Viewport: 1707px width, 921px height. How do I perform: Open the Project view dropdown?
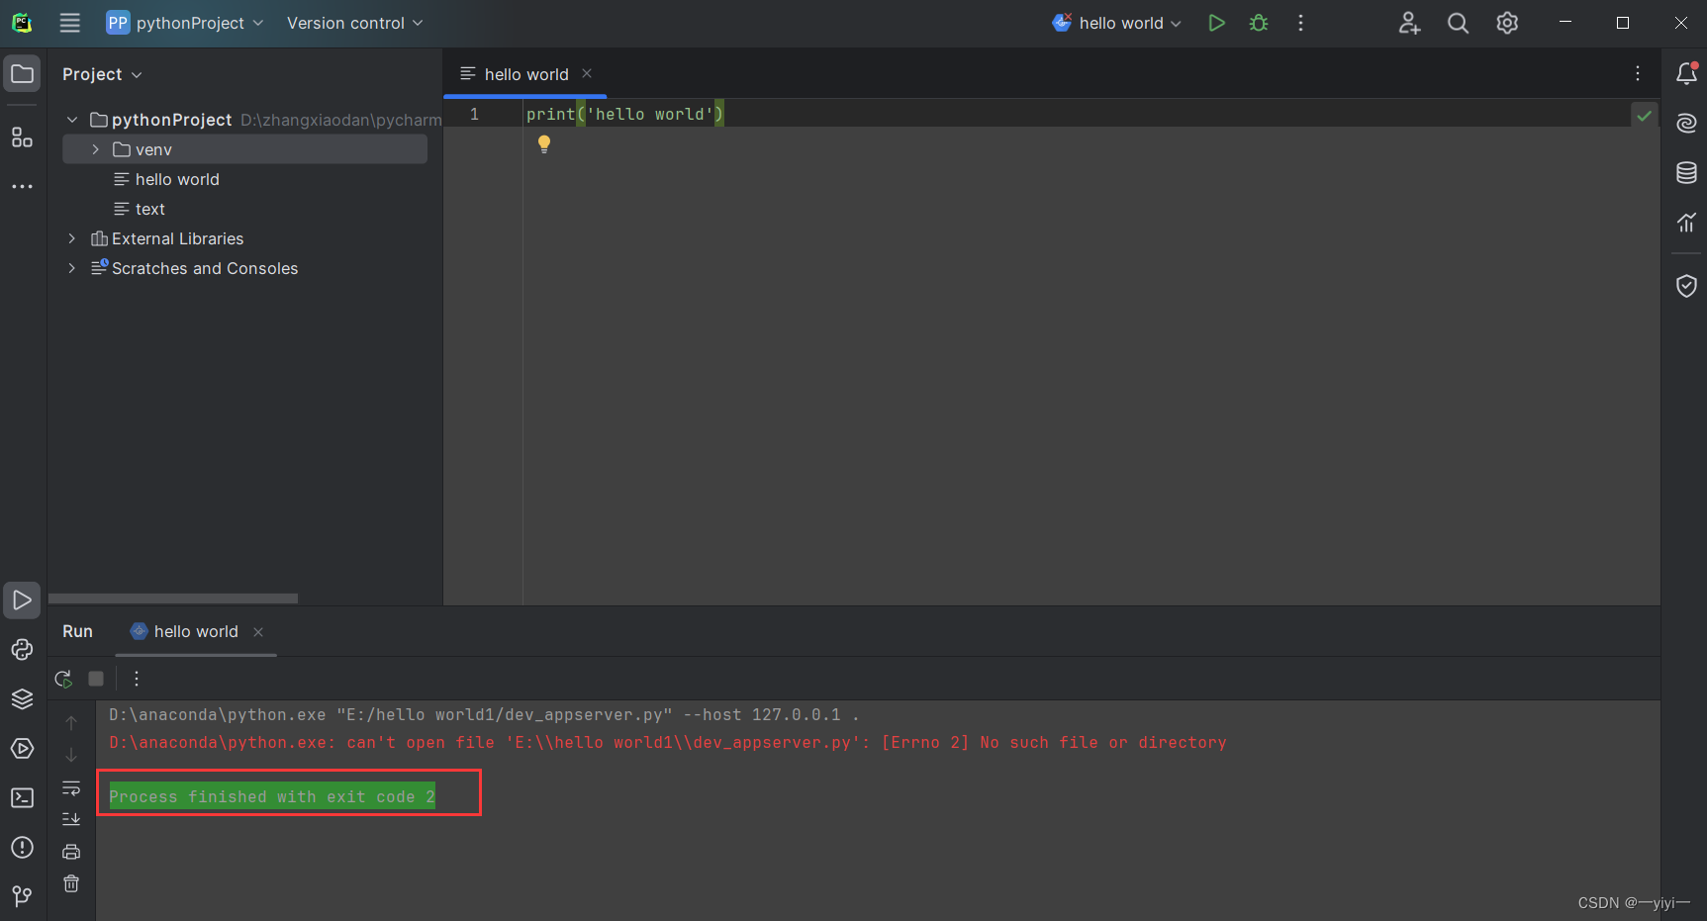click(x=102, y=74)
